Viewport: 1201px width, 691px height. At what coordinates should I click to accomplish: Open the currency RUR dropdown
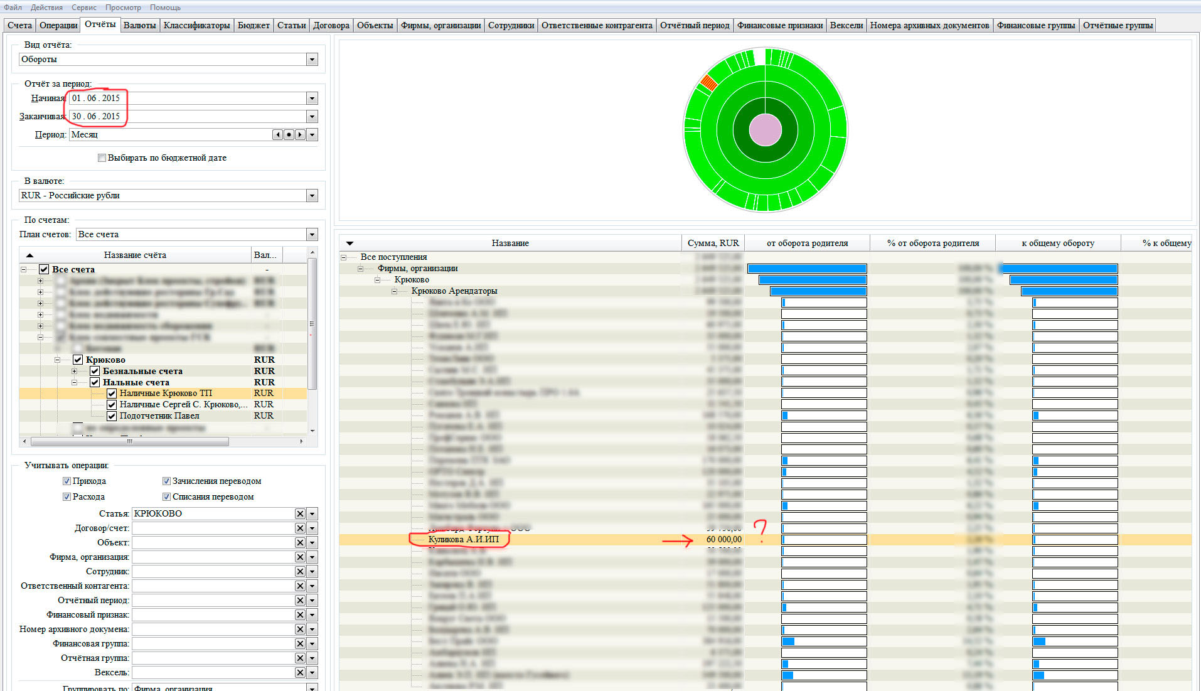(312, 196)
